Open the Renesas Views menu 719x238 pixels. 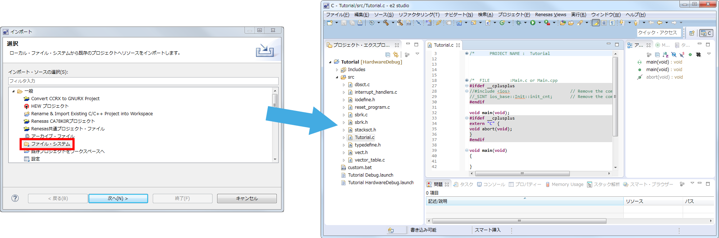(x=550, y=15)
